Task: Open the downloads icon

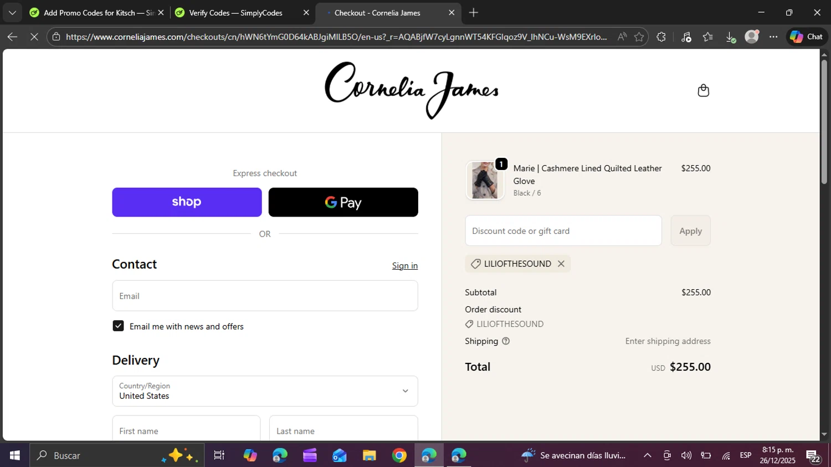Action: [x=730, y=37]
